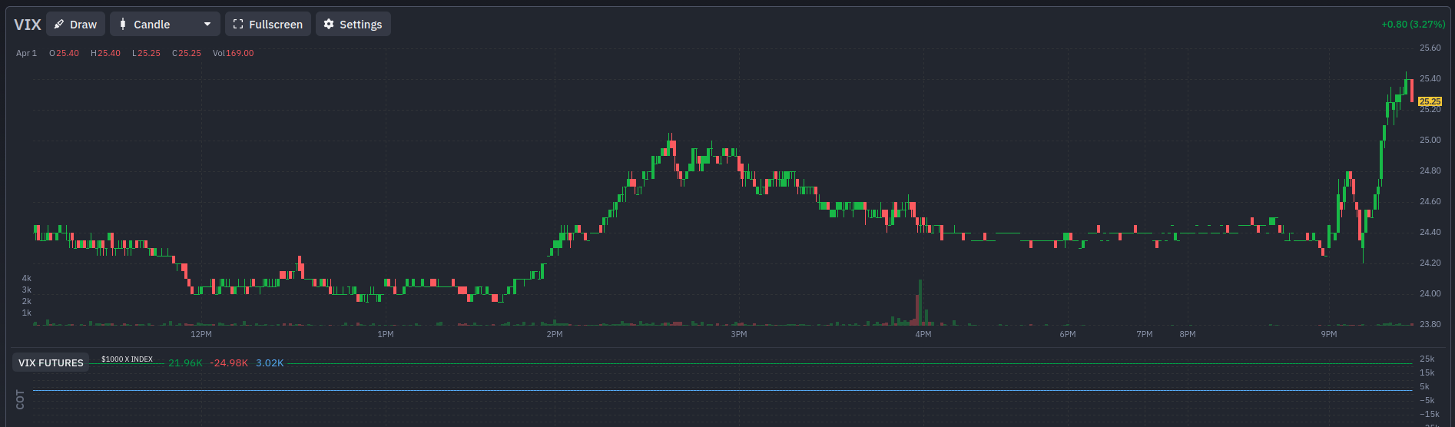Click the 12PM time axis label
Viewport: 1455px width, 427px height.
click(201, 334)
